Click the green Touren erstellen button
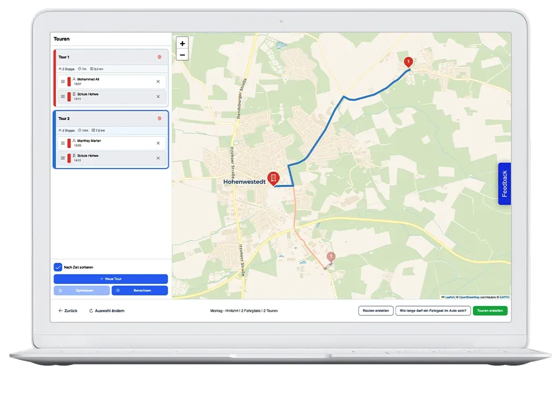The image size is (552, 395). pos(490,311)
